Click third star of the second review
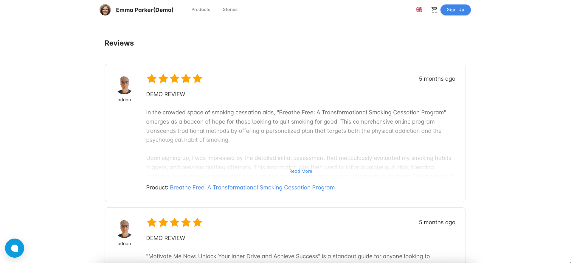The height and width of the screenshot is (263, 571). pos(175,222)
